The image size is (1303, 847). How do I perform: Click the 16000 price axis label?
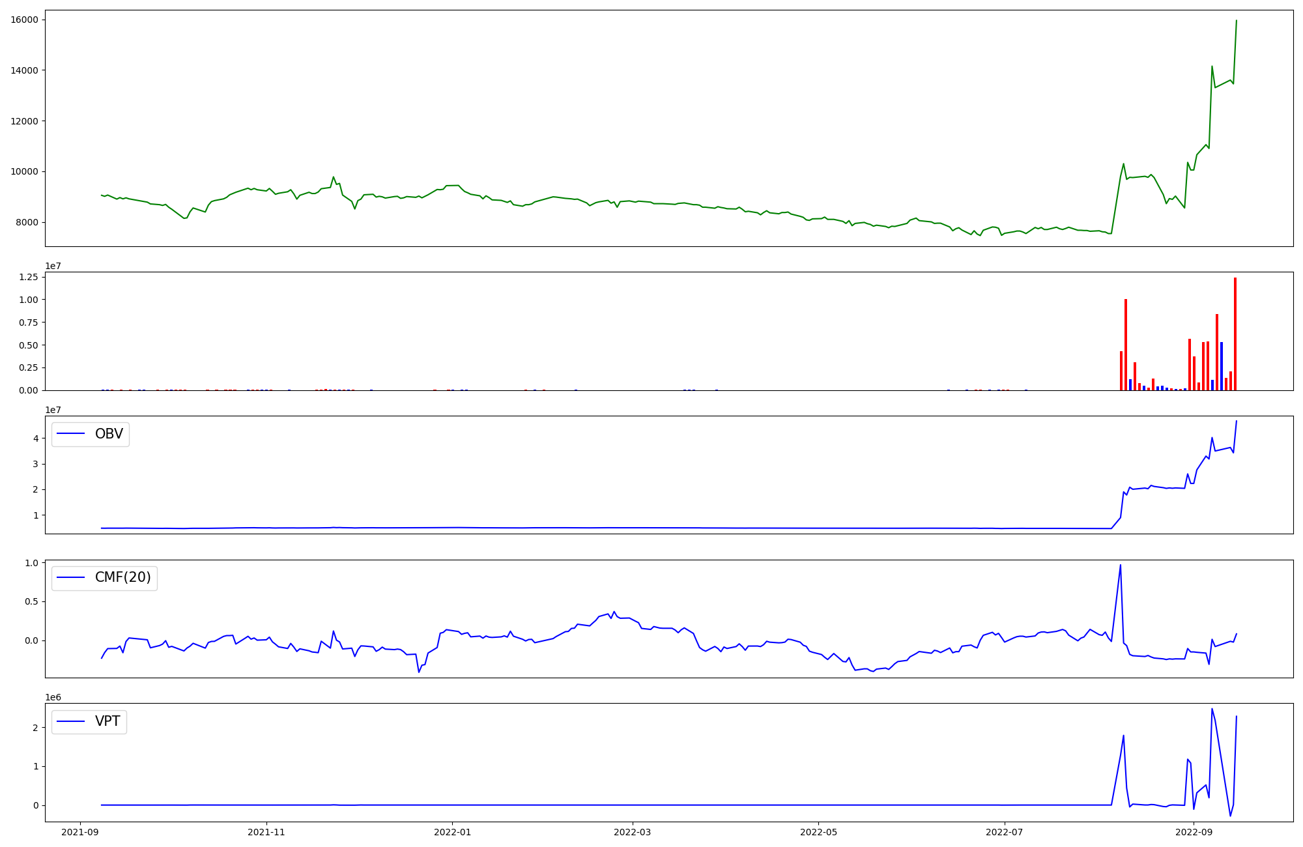(24, 20)
